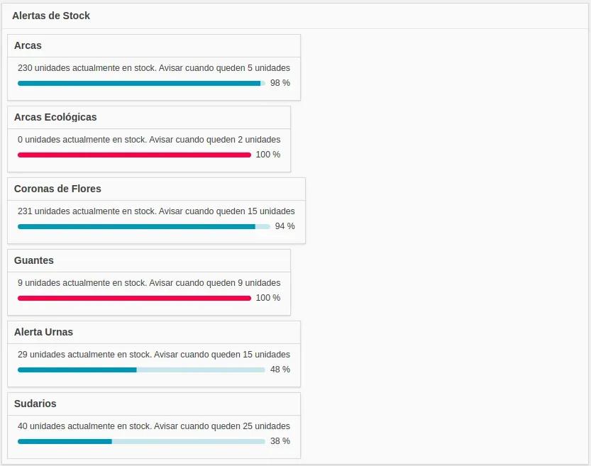
Task: Open the Guantes card heading
Action: tap(34, 260)
